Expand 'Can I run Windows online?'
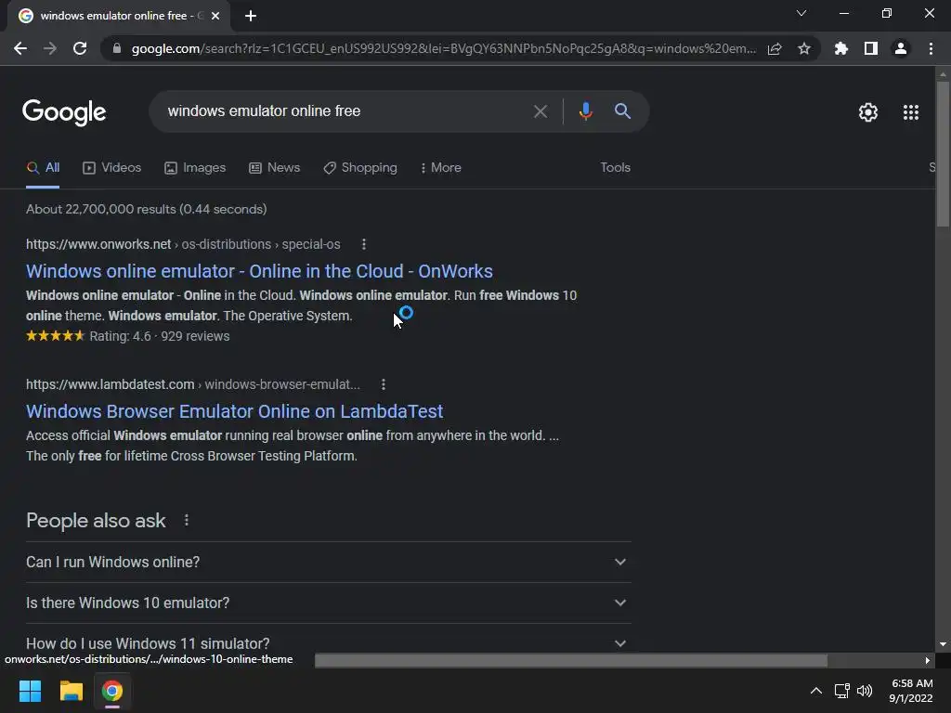Screen dimensions: 951x713 (x=328, y=562)
